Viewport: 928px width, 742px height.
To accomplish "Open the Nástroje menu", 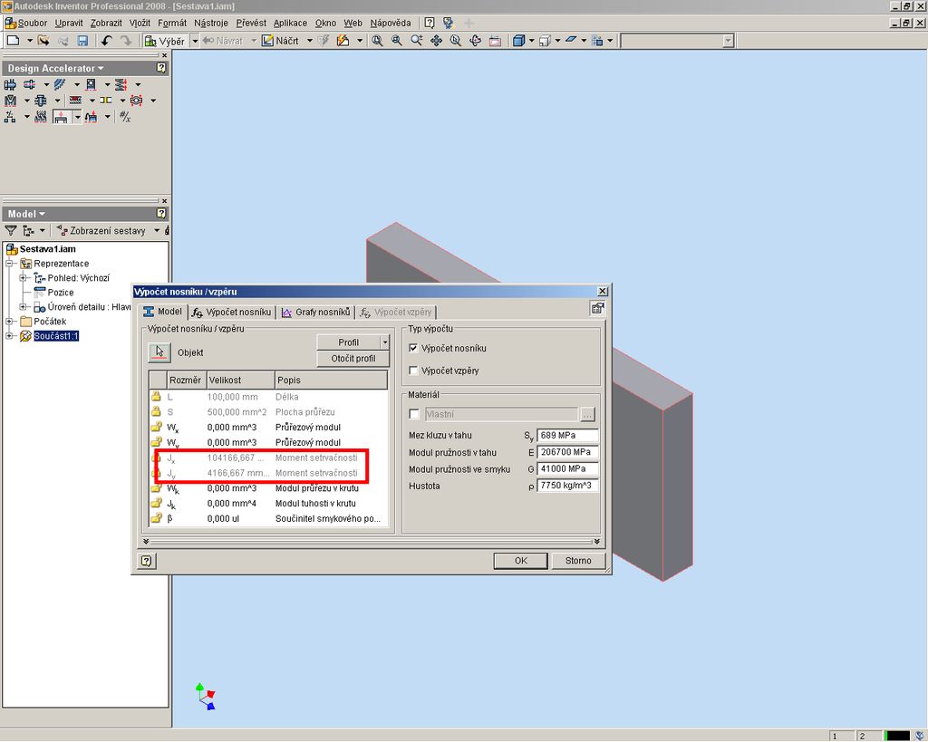I will (x=211, y=23).
